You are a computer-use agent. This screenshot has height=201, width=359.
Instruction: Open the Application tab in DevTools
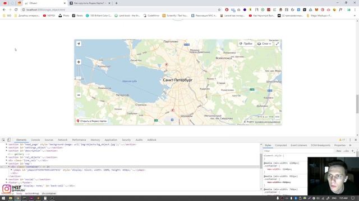(111, 140)
